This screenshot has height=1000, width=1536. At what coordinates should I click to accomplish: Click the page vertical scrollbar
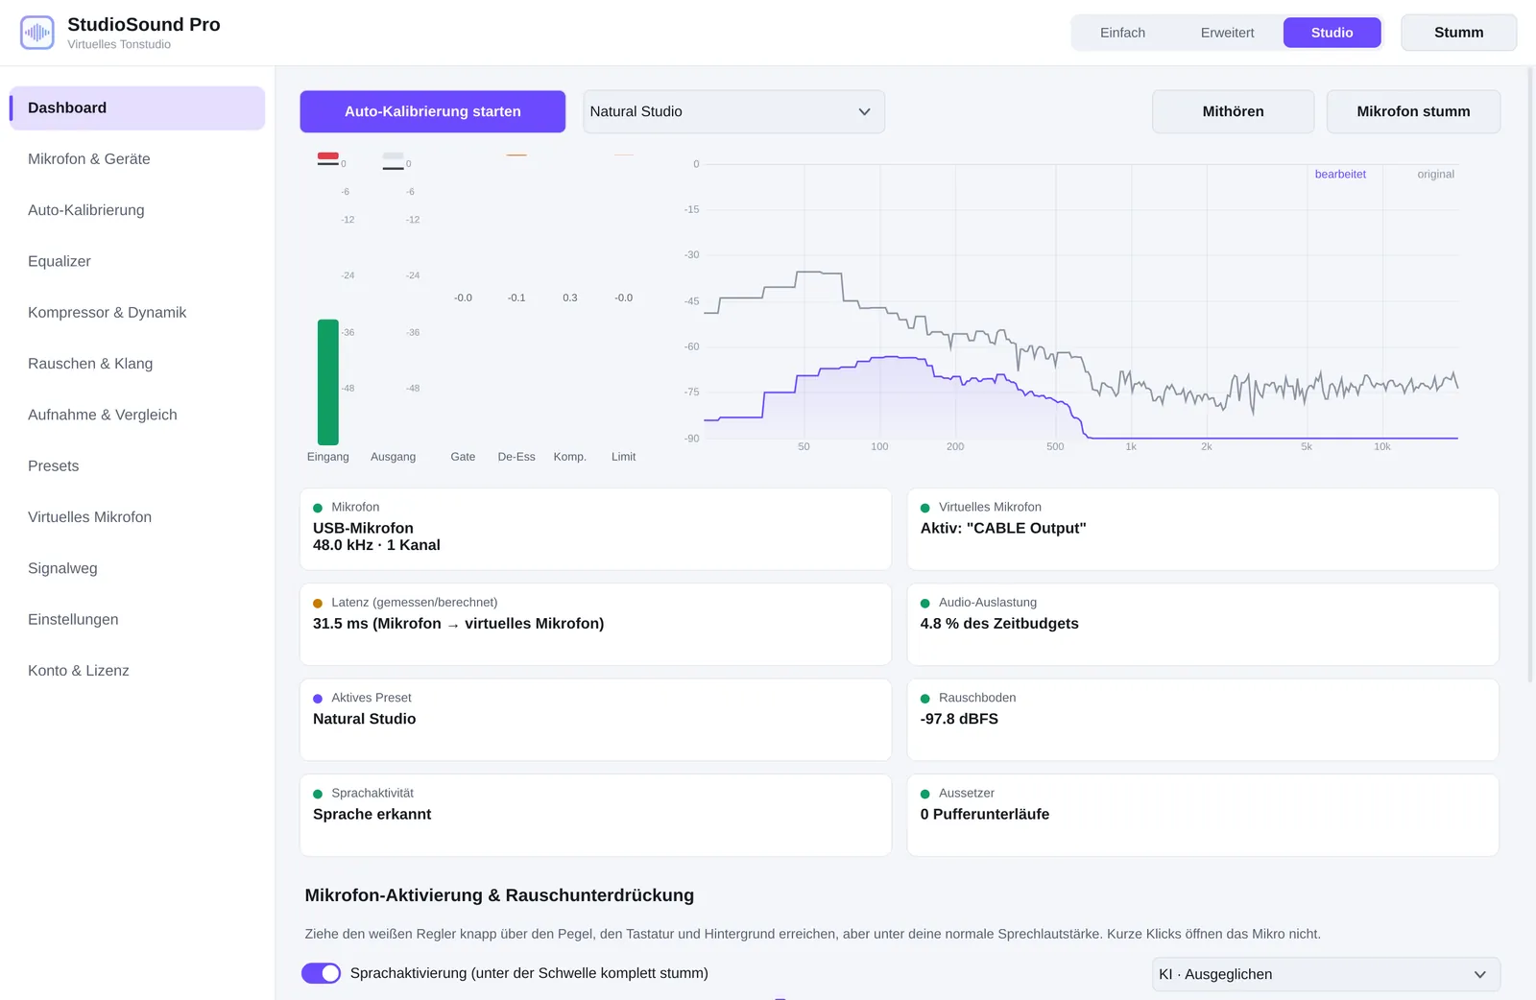tap(1531, 374)
